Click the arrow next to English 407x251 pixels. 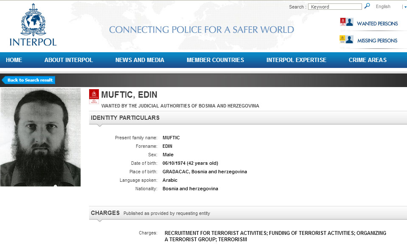(405, 7)
